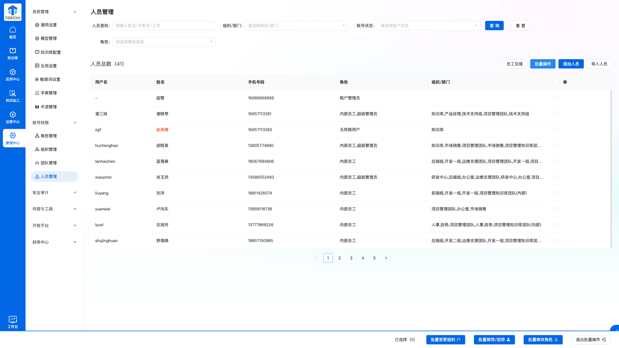Image resolution: width=619 pixels, height=348 pixels.
Task: Open the 应用中心 sidebar icon
Action: 13,75
